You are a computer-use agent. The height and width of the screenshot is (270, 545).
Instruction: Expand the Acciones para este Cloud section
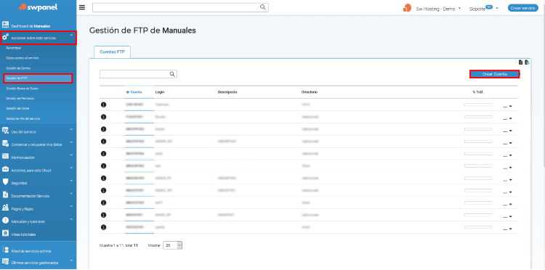71,168
